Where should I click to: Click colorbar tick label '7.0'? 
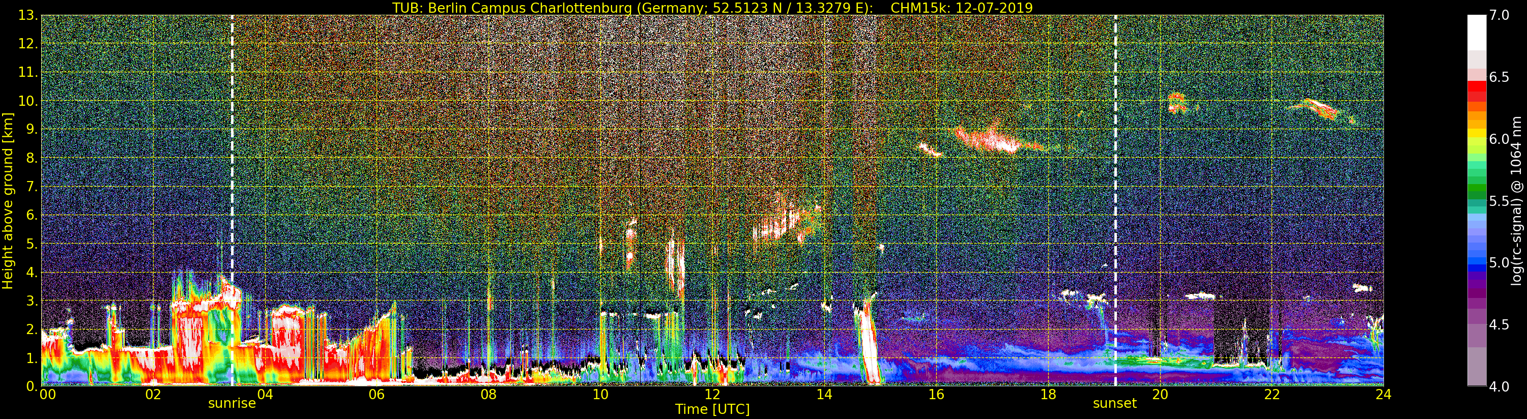tap(1499, 15)
